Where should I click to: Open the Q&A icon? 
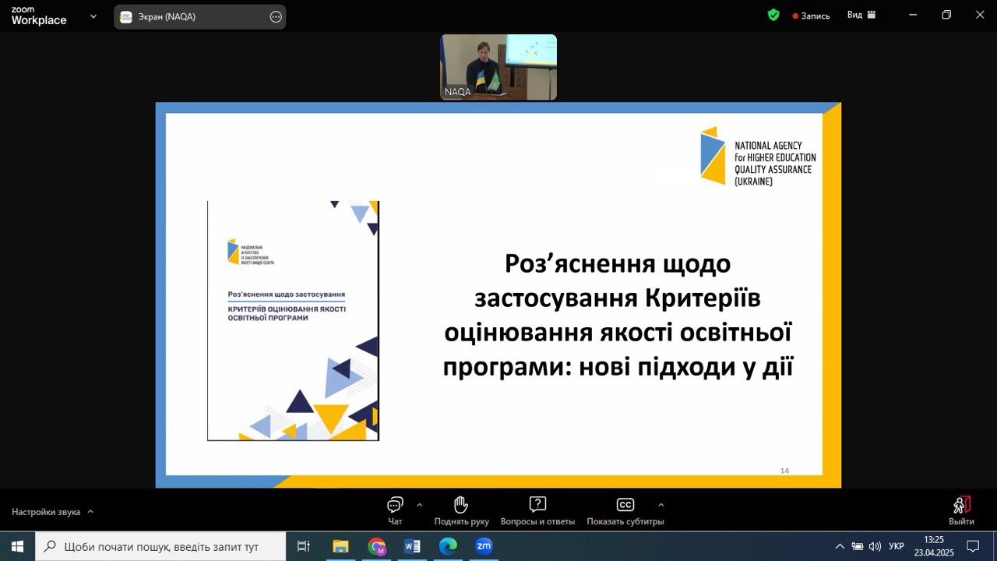537,505
